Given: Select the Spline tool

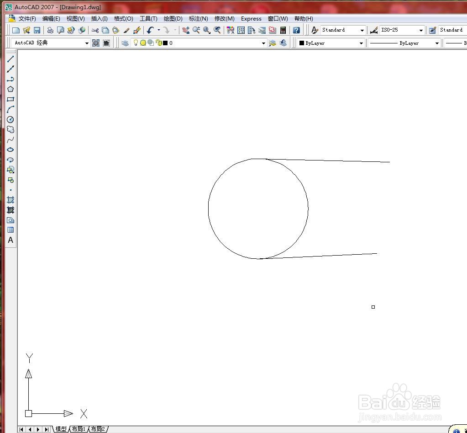Looking at the screenshot, I should pyautogui.click(x=10, y=139).
